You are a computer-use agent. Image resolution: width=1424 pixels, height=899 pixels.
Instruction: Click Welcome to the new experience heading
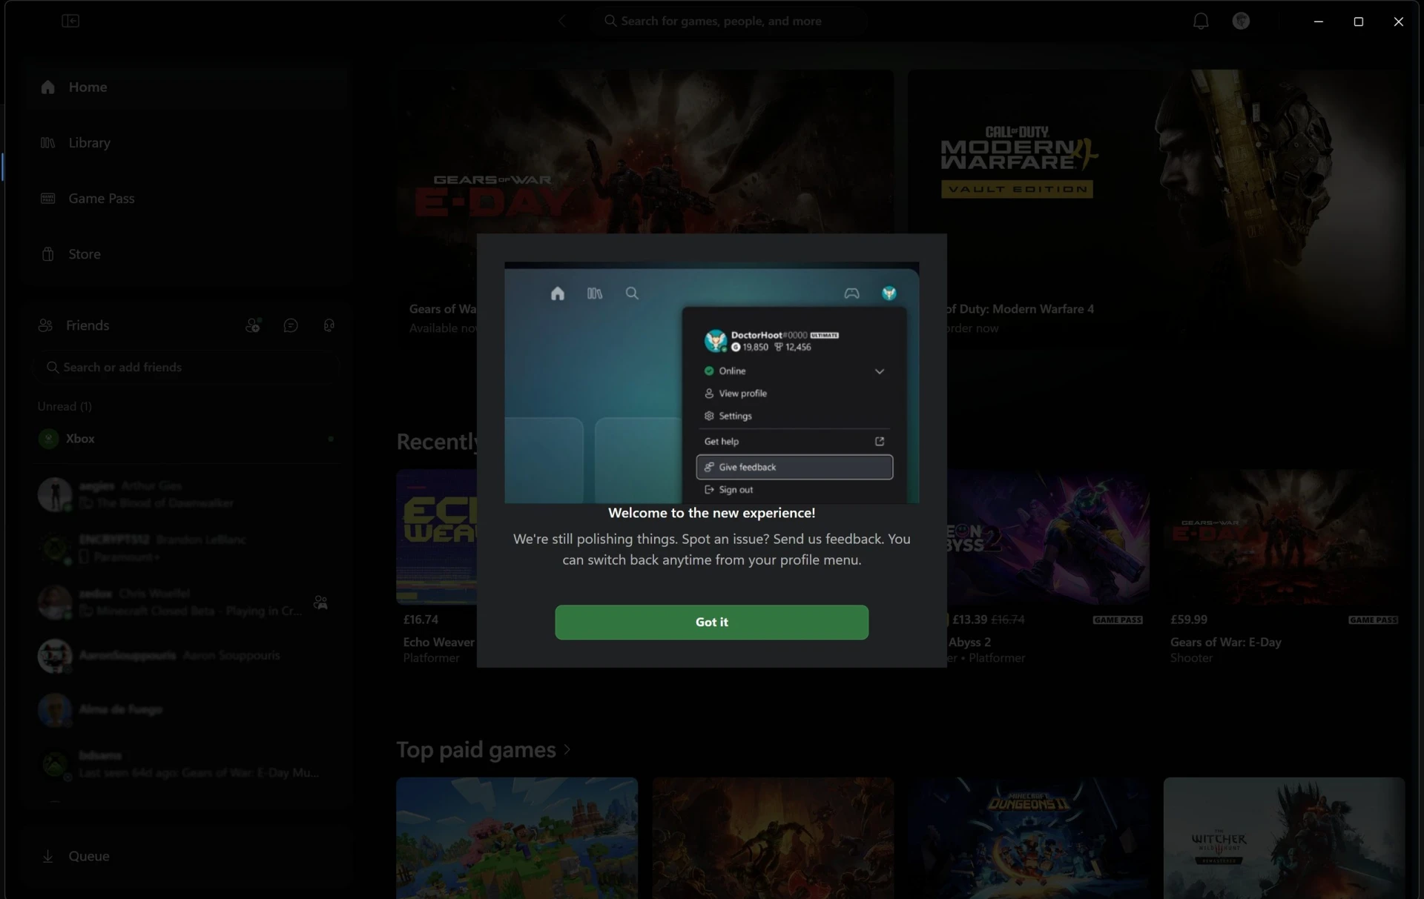click(711, 513)
